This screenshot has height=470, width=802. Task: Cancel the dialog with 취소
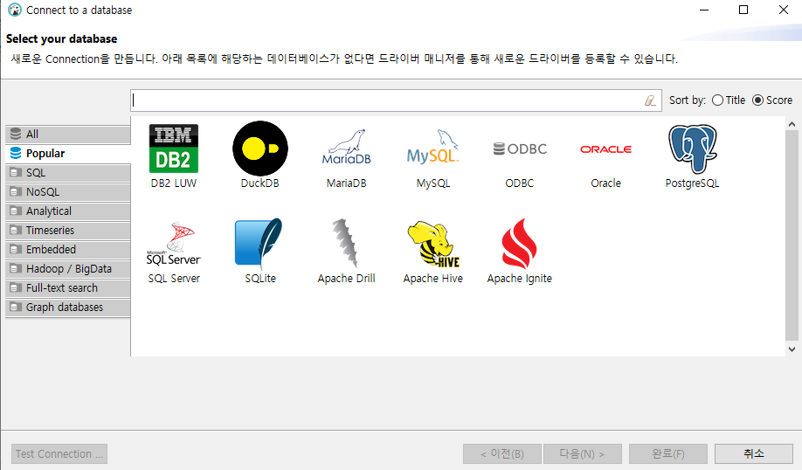[754, 453]
